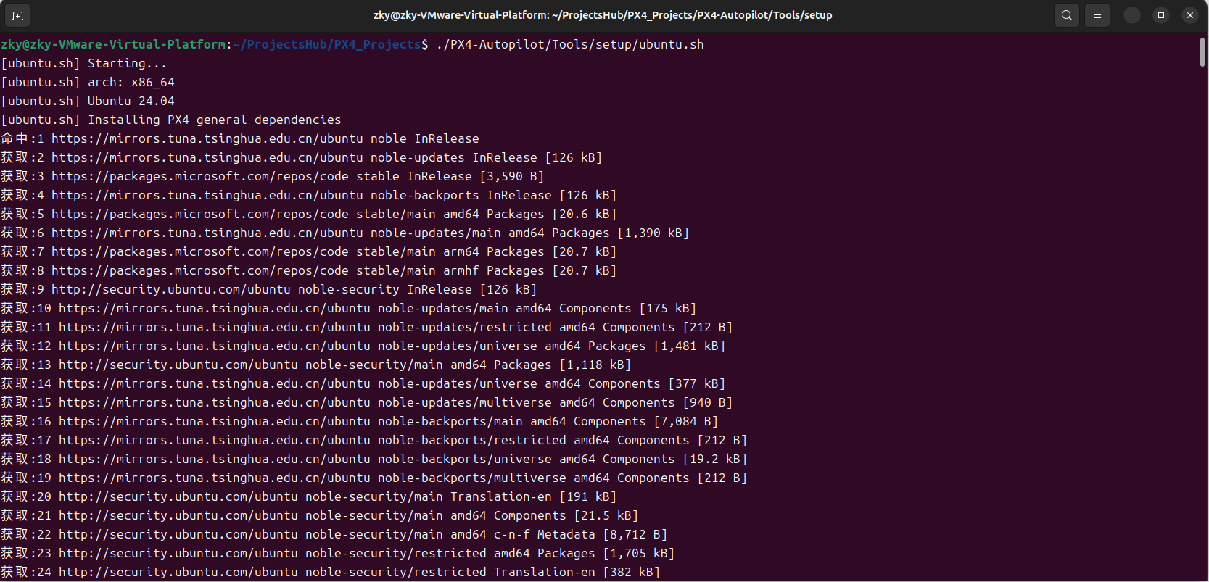1209x582 pixels.
Task: Click the ./PX4-Autopilot/Tools/setup/ubuntu.sh command text
Action: pyautogui.click(x=570, y=44)
